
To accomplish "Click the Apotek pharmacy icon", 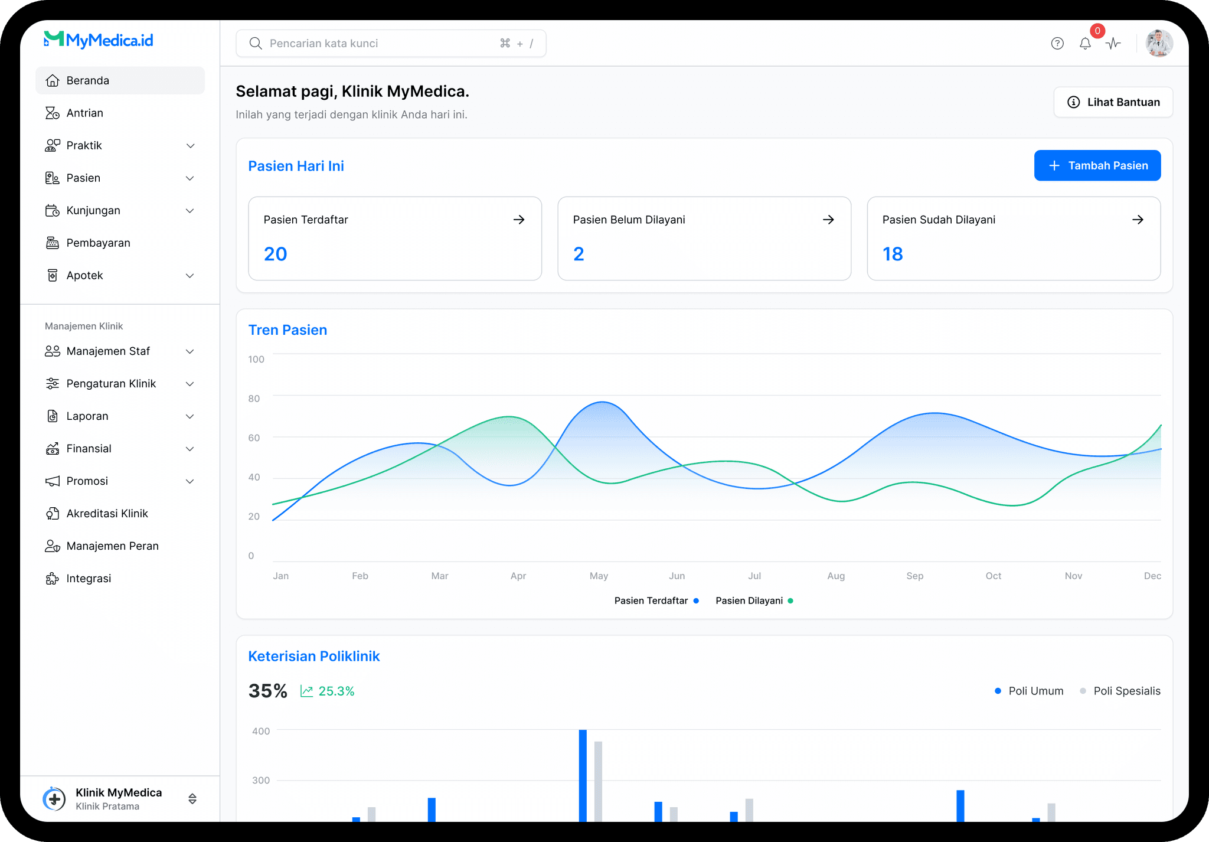I will pos(53,275).
